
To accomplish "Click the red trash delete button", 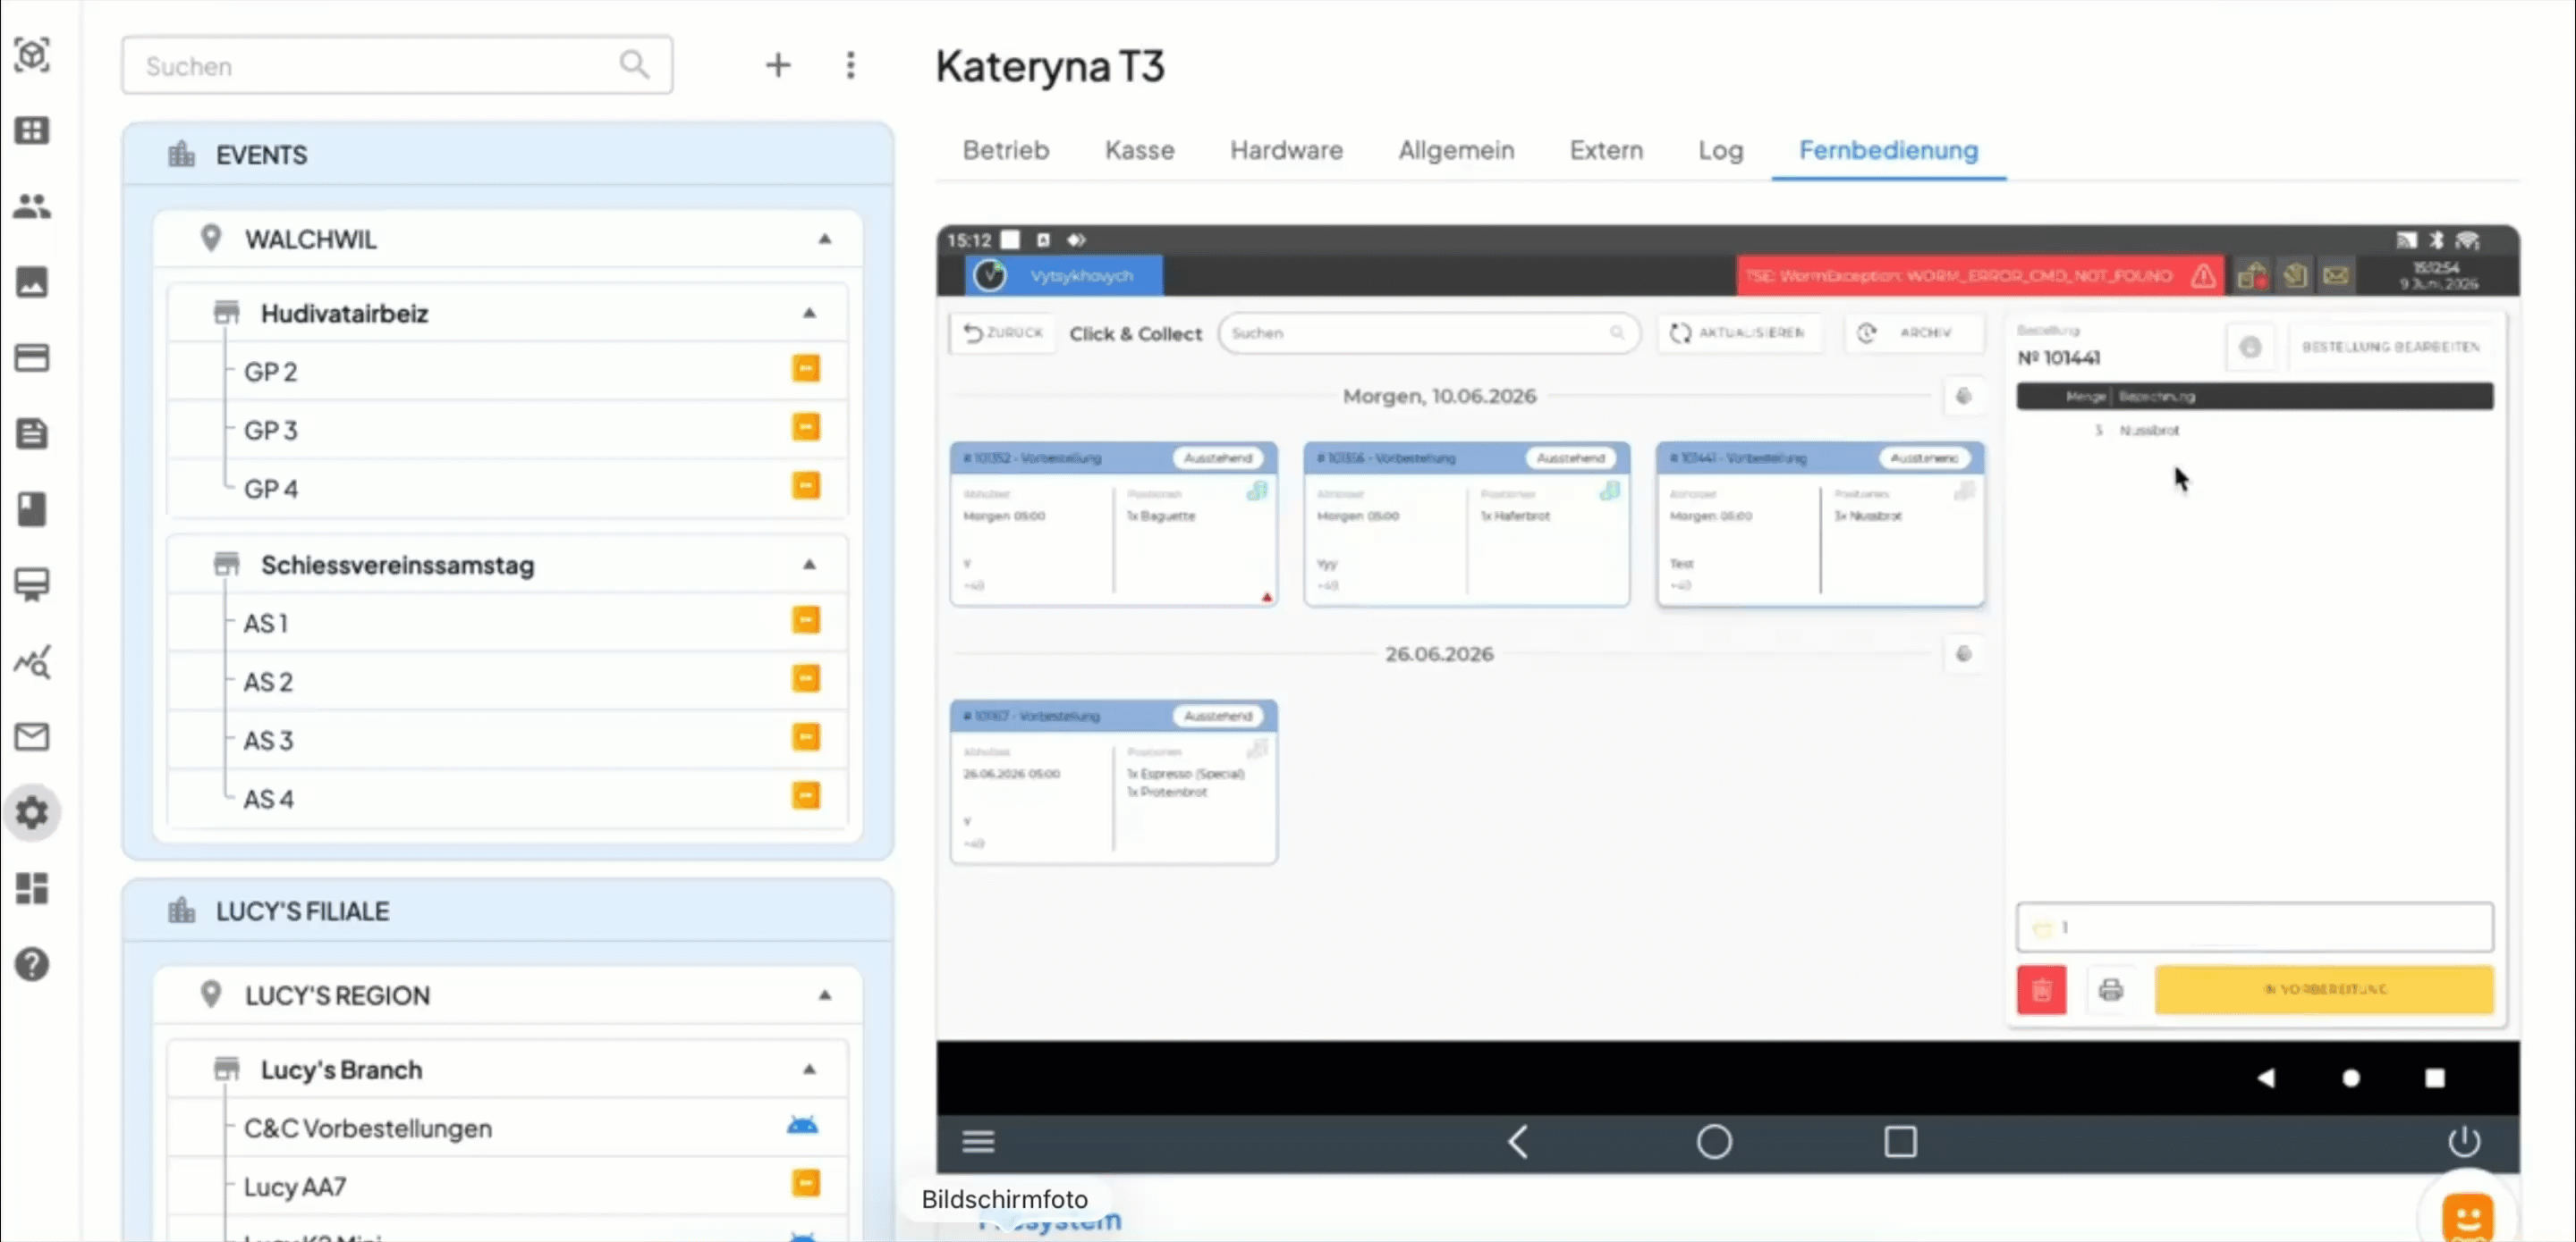I will click(2041, 989).
